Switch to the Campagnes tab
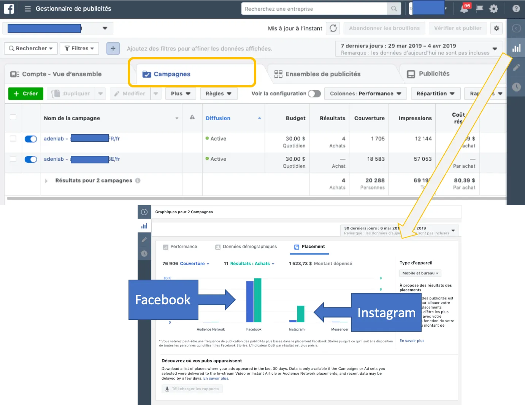 click(166, 74)
